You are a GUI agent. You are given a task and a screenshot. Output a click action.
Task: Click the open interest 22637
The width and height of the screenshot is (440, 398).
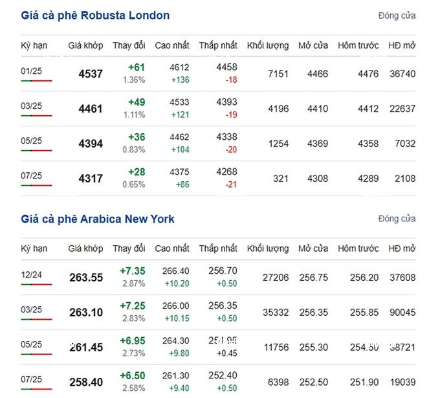tap(402, 109)
